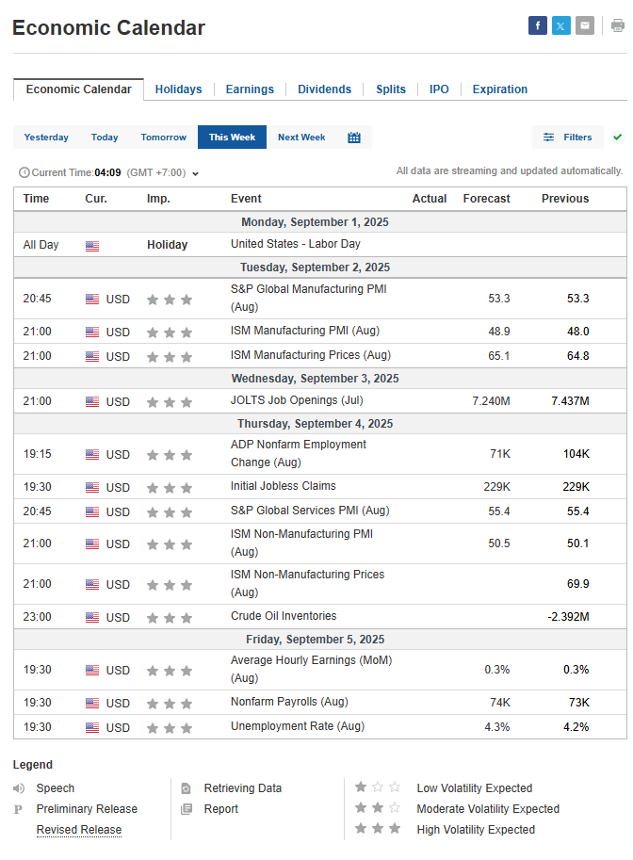The image size is (633, 860).
Task: Open the Filters panel
Action: [568, 138]
